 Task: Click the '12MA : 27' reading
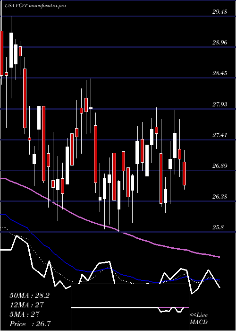tap(26, 305)
